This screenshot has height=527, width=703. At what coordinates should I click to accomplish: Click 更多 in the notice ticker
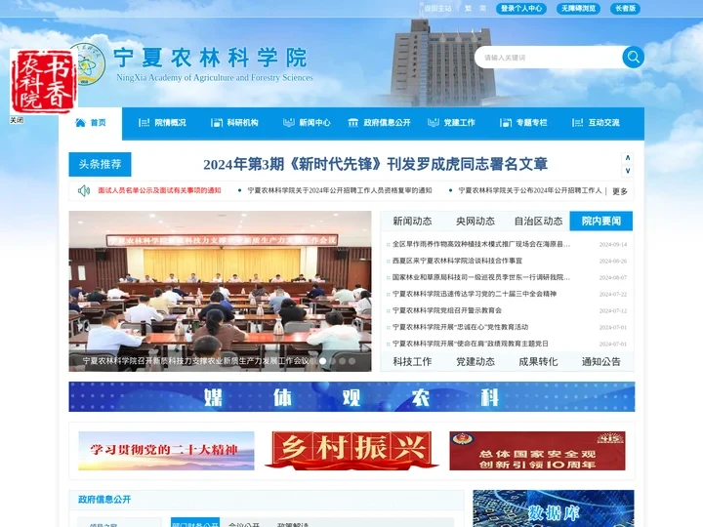(620, 191)
